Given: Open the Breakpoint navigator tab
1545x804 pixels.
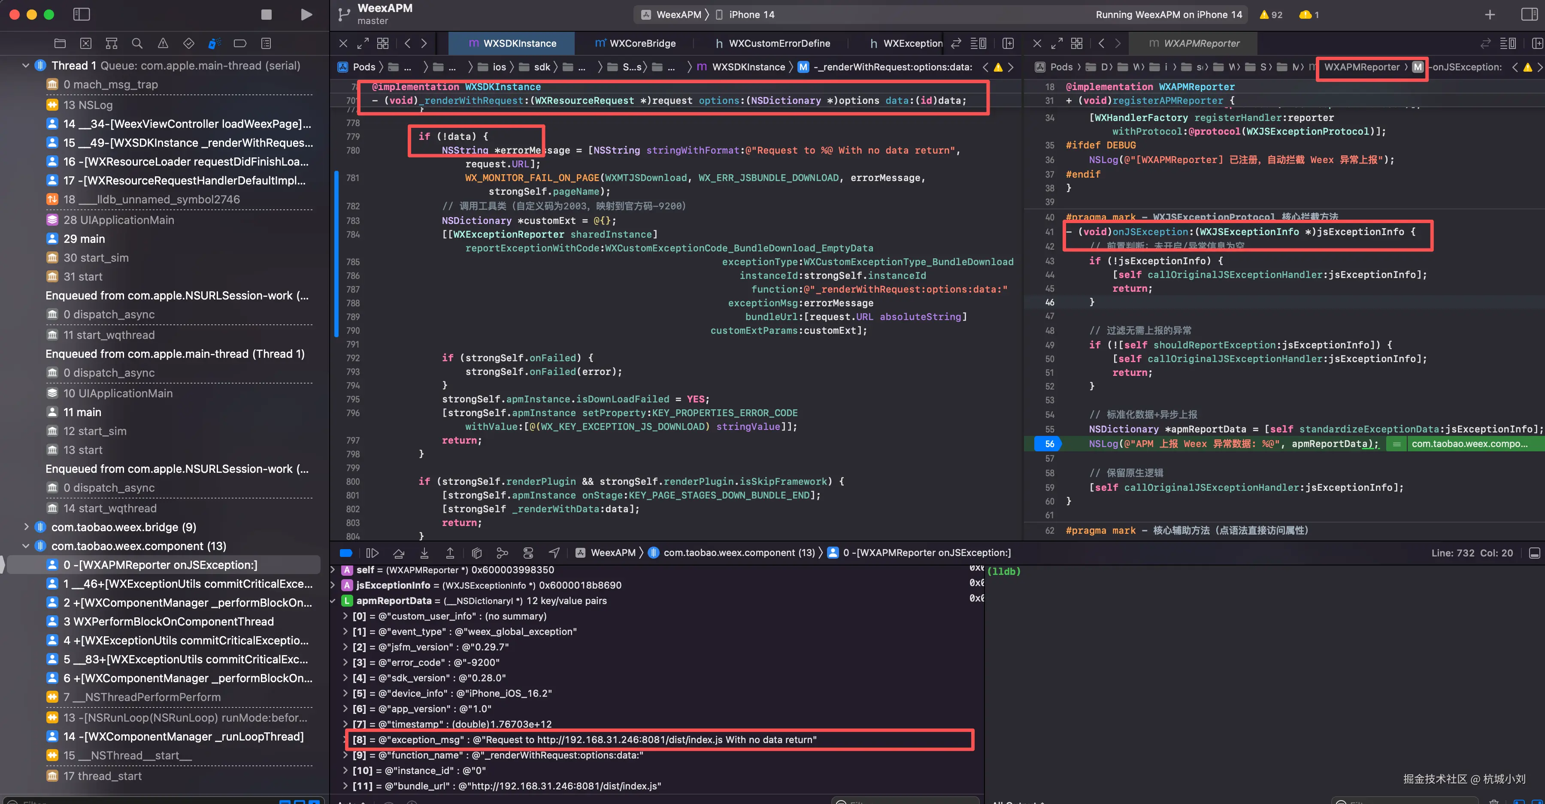Looking at the screenshot, I should pos(240,43).
